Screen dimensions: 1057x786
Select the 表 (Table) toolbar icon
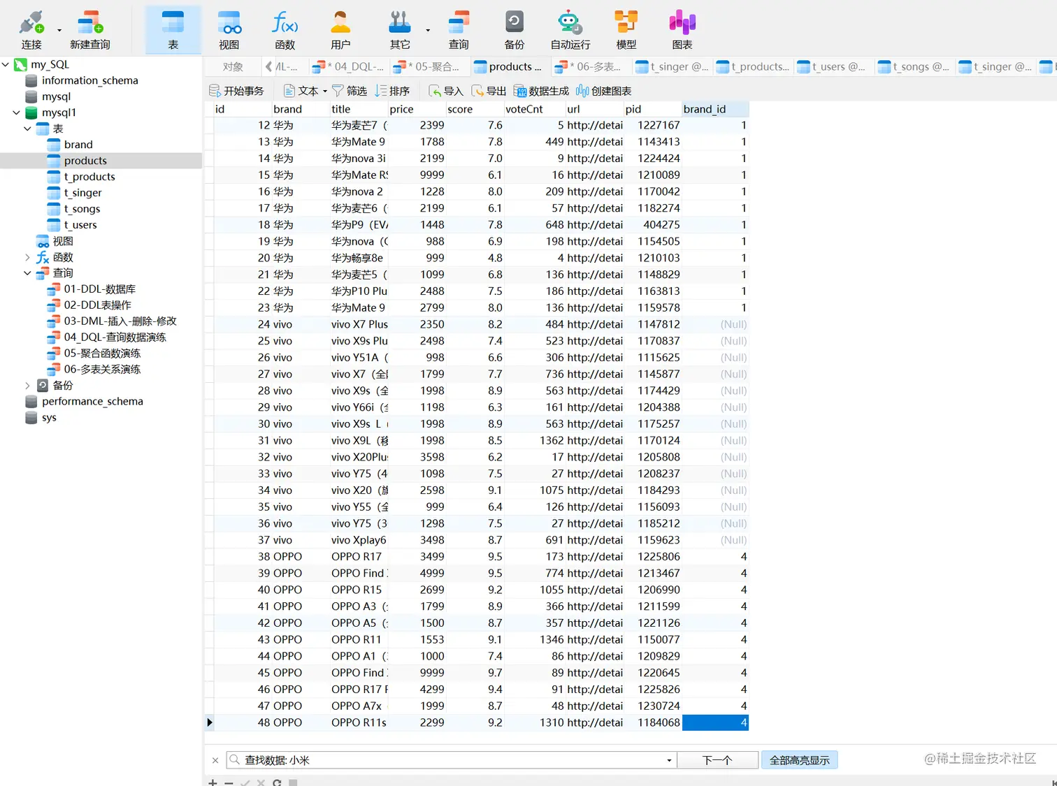tap(173, 29)
